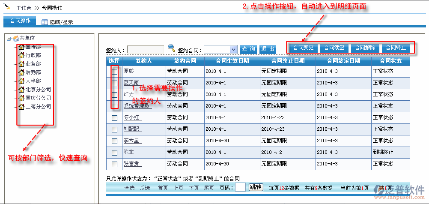Image resolution: width=429 pixels, height=204 pixels.
Task: Select the 人事部 department house icon
Action: point(21,81)
